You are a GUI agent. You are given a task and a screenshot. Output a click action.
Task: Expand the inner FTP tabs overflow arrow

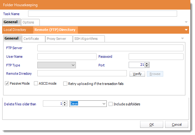pos(182,39)
